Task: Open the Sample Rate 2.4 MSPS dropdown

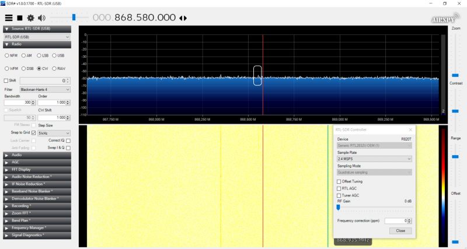Action: (374, 159)
